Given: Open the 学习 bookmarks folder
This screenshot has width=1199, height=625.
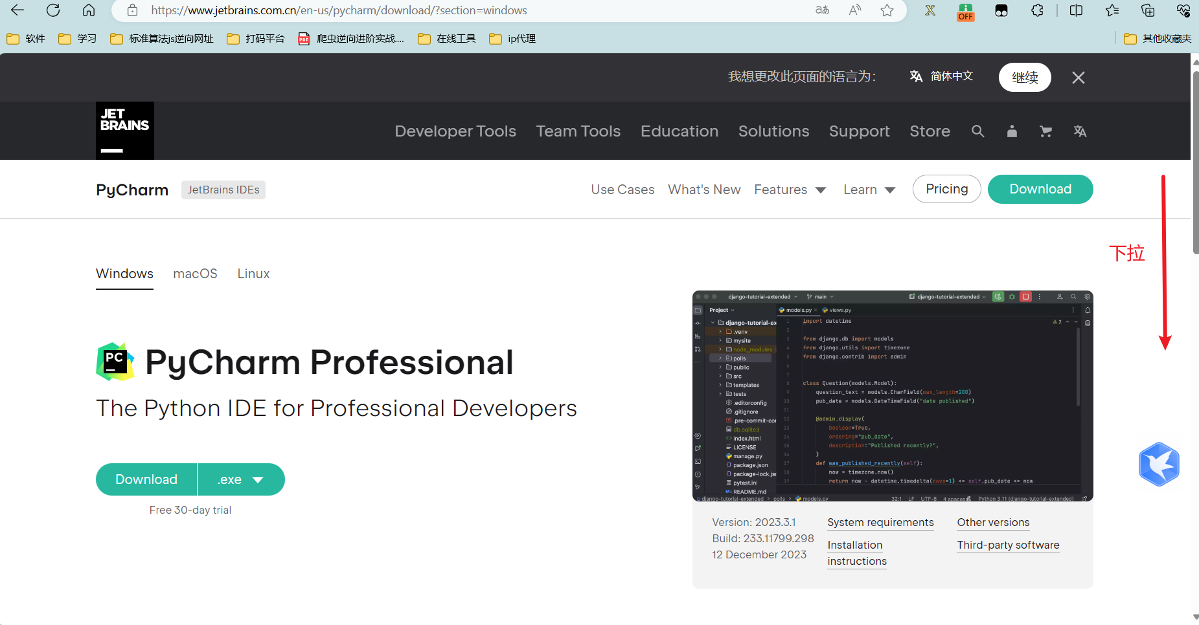Looking at the screenshot, I should [x=78, y=39].
